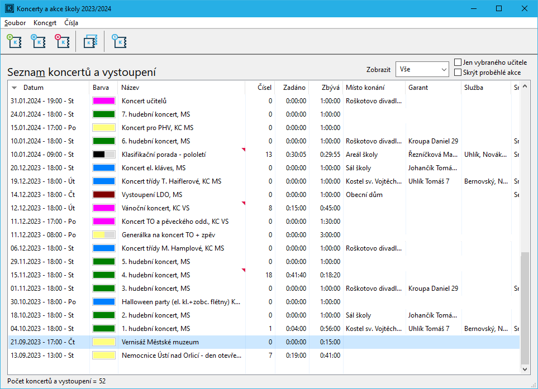Open the Čísla menu

(71, 23)
